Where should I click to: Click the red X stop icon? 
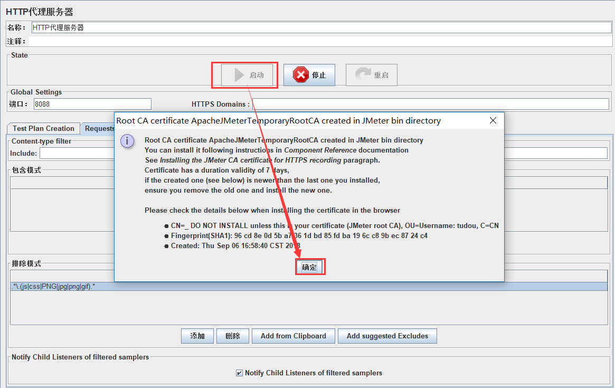301,74
